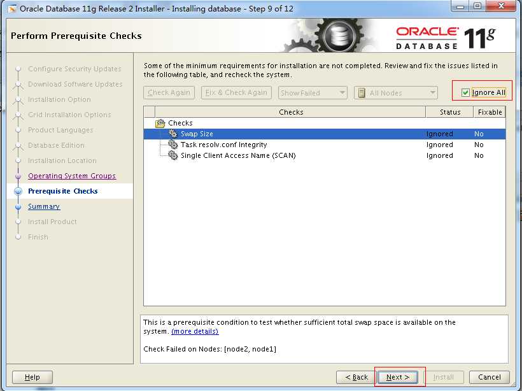This screenshot has width=522, height=391.
Task: Click Check Again button
Action: (169, 92)
